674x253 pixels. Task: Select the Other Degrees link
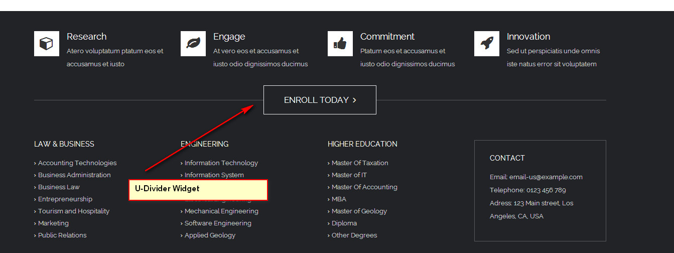[x=354, y=235]
